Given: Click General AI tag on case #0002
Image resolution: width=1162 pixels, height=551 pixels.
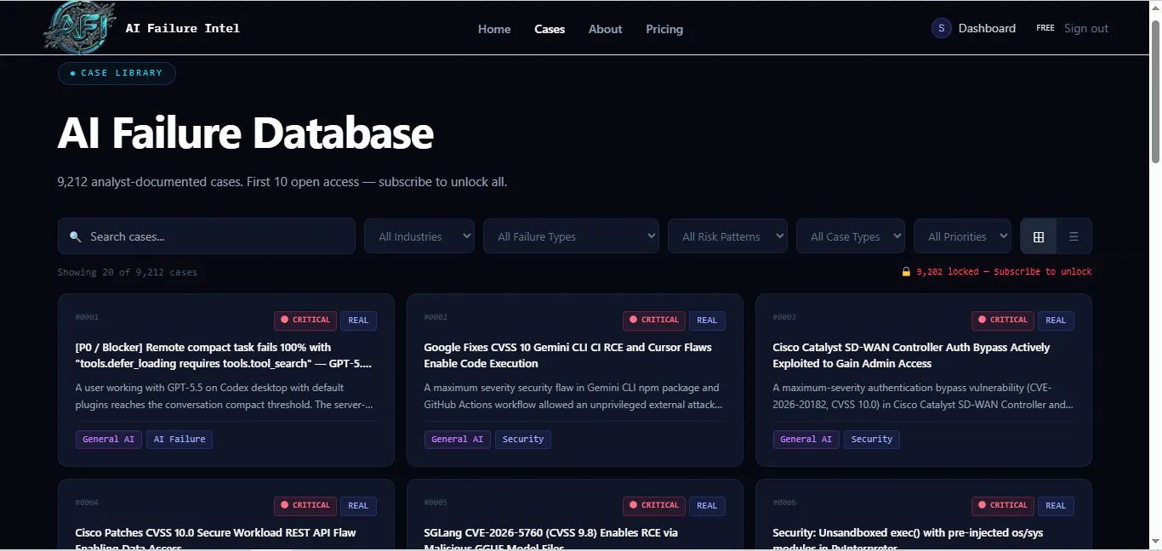Looking at the screenshot, I should coord(458,440).
